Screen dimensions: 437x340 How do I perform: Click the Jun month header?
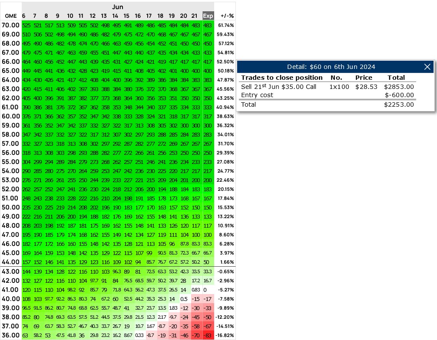[118, 7]
